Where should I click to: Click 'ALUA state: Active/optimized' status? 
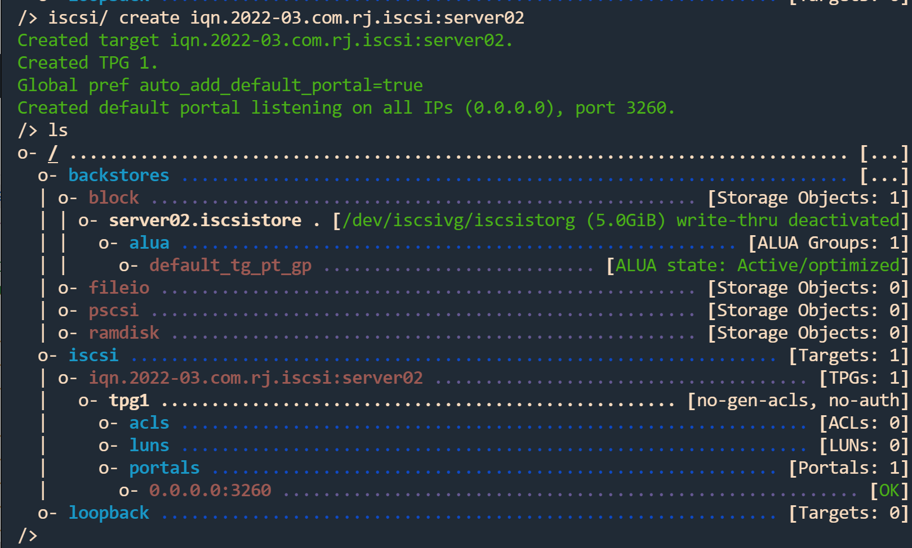[758, 266]
